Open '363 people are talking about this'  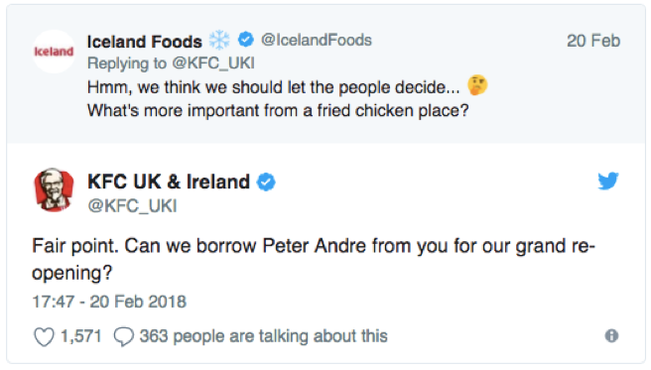[x=263, y=336]
